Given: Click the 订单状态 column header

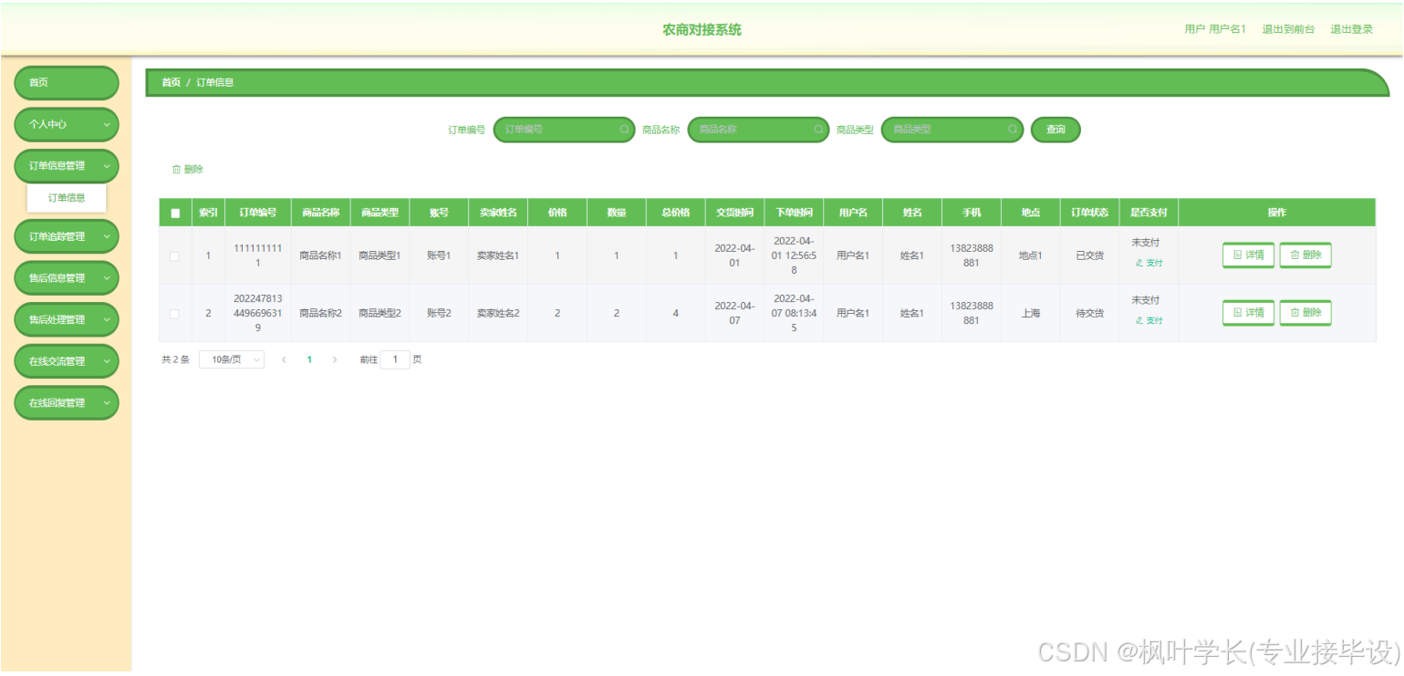Looking at the screenshot, I should [x=1089, y=213].
